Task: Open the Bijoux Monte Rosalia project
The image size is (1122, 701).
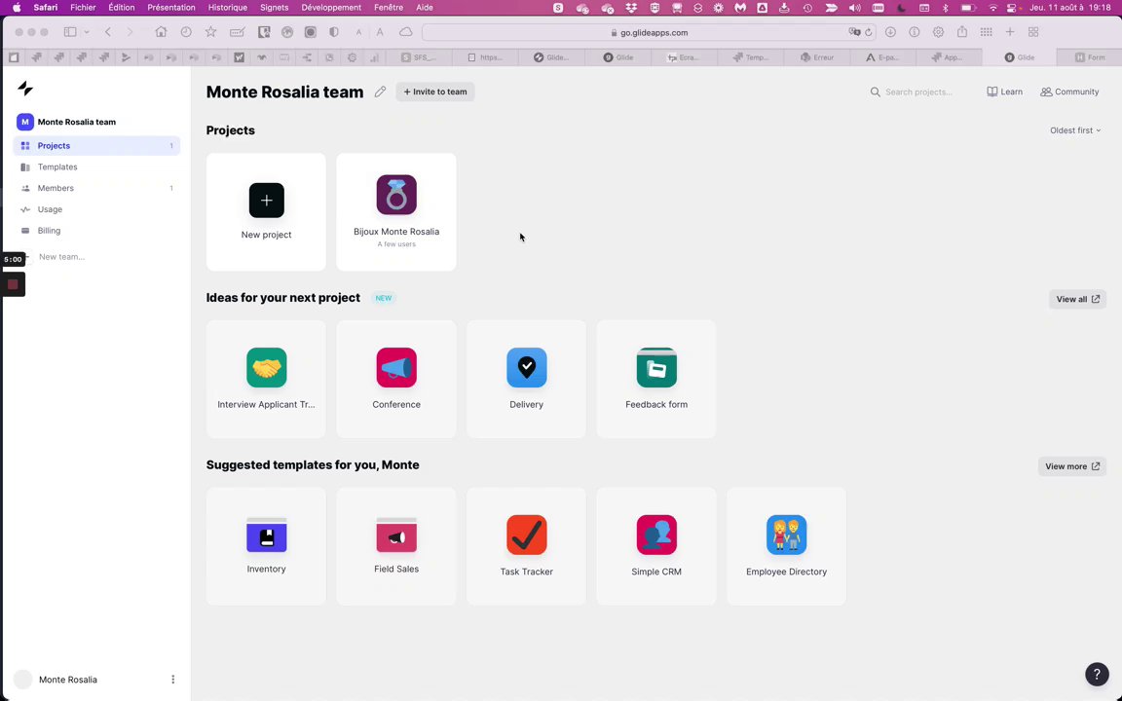Action: coord(396,211)
